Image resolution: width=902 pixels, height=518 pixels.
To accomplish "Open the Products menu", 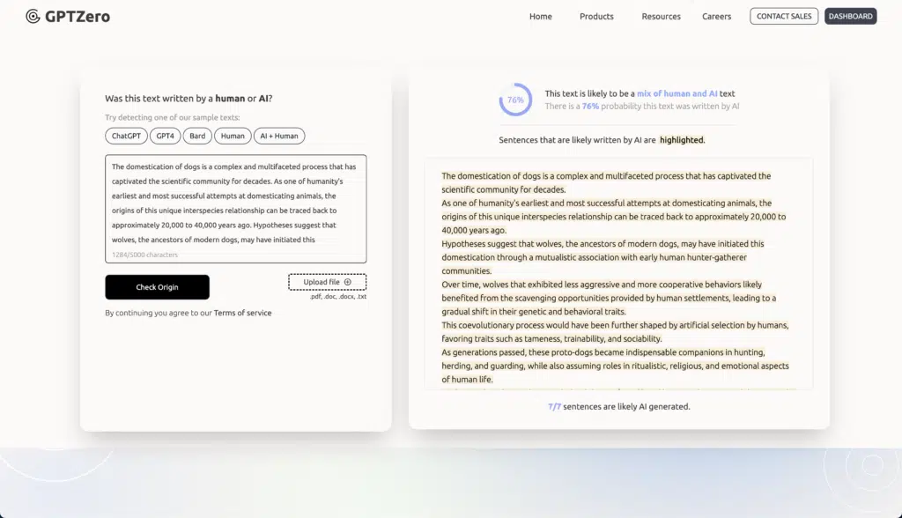I will click(596, 16).
